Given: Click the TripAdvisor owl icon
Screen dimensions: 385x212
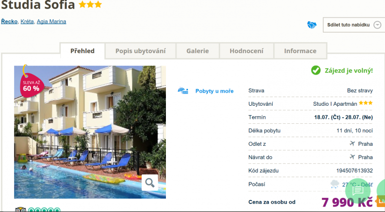Looking at the screenshot, I should [x=21, y=210].
